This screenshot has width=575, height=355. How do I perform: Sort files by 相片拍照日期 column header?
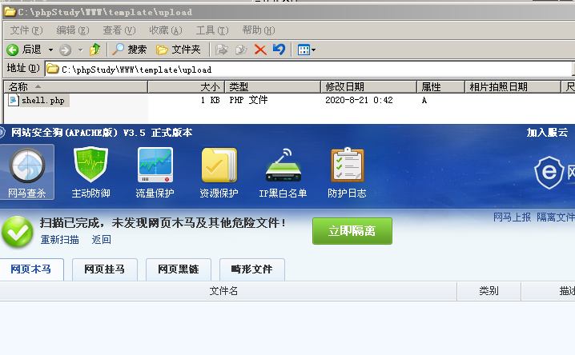tap(513, 86)
